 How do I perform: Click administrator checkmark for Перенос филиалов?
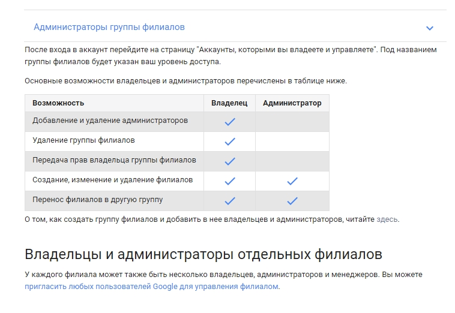pyautogui.click(x=292, y=200)
